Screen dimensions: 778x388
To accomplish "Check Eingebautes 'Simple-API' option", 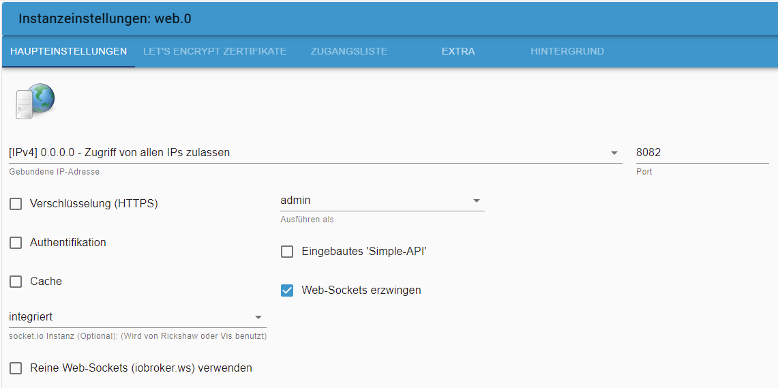I will (287, 252).
